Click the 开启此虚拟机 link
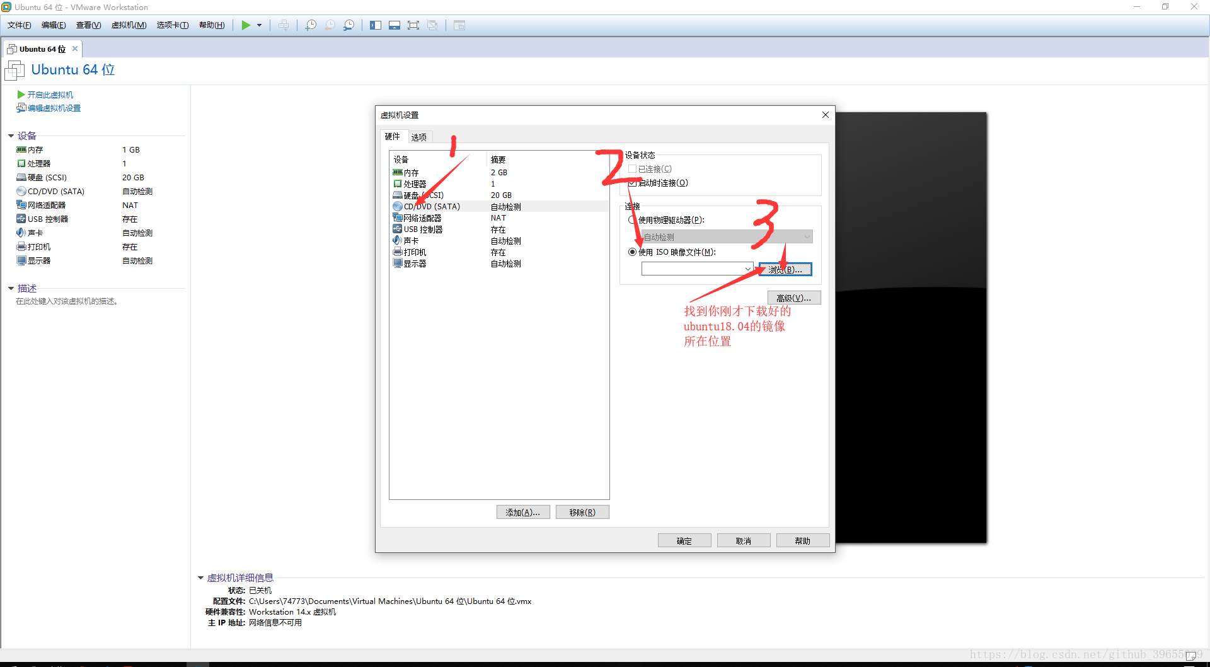 click(x=50, y=95)
